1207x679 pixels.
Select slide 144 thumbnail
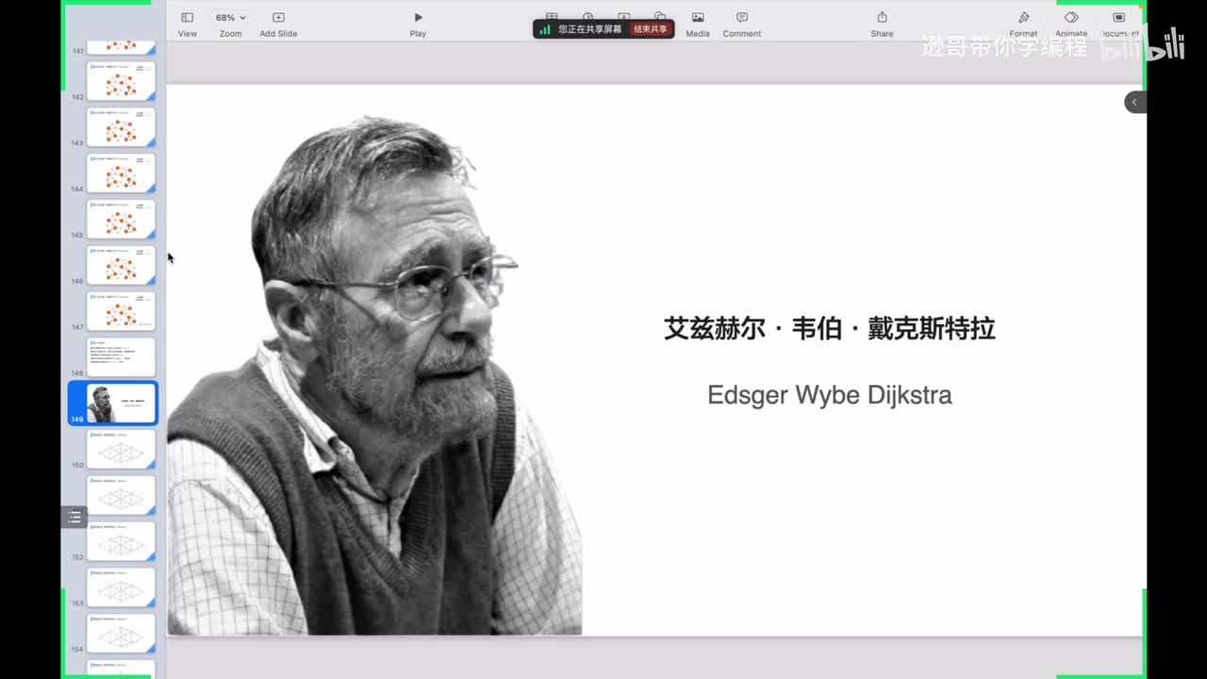pos(122,174)
